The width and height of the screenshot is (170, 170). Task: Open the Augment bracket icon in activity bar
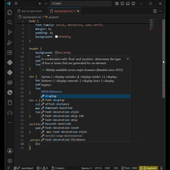tap(10, 113)
